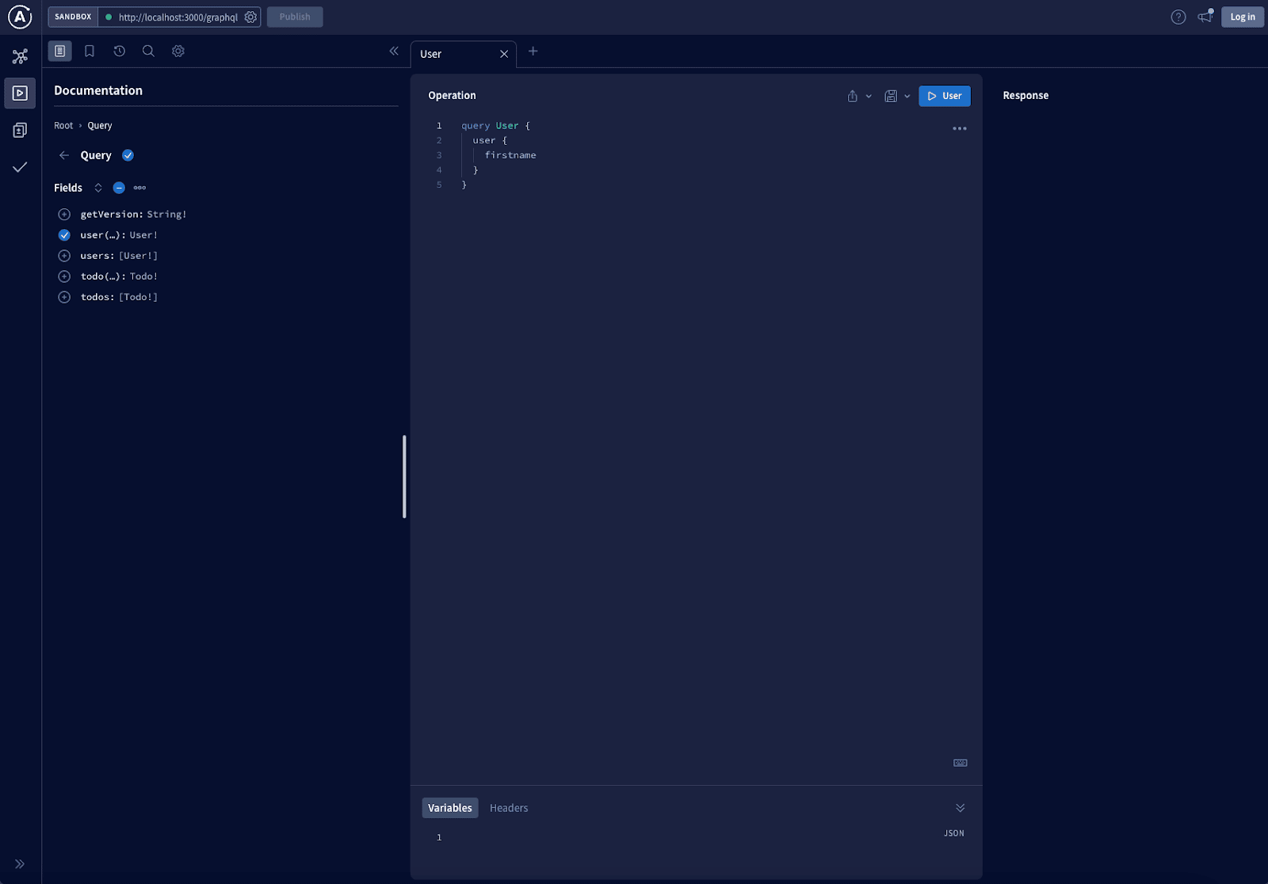The image size is (1268, 884).
Task: Open the Bookmarks panel
Action: (89, 51)
